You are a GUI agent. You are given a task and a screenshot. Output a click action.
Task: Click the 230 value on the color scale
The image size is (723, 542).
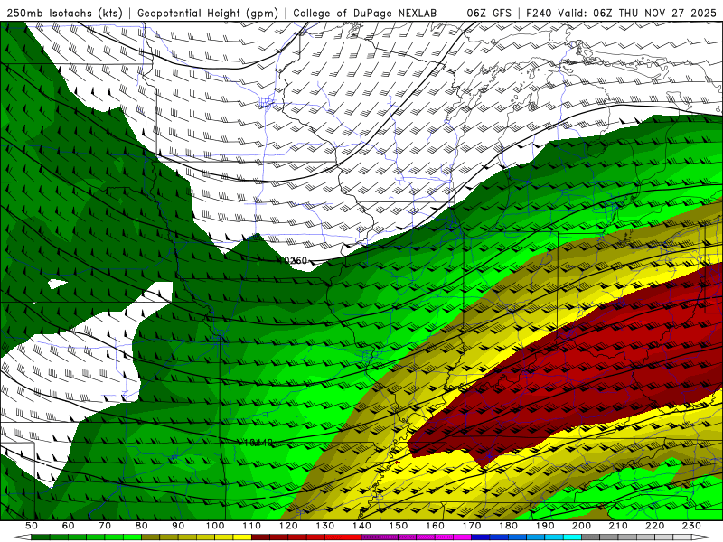click(x=691, y=526)
